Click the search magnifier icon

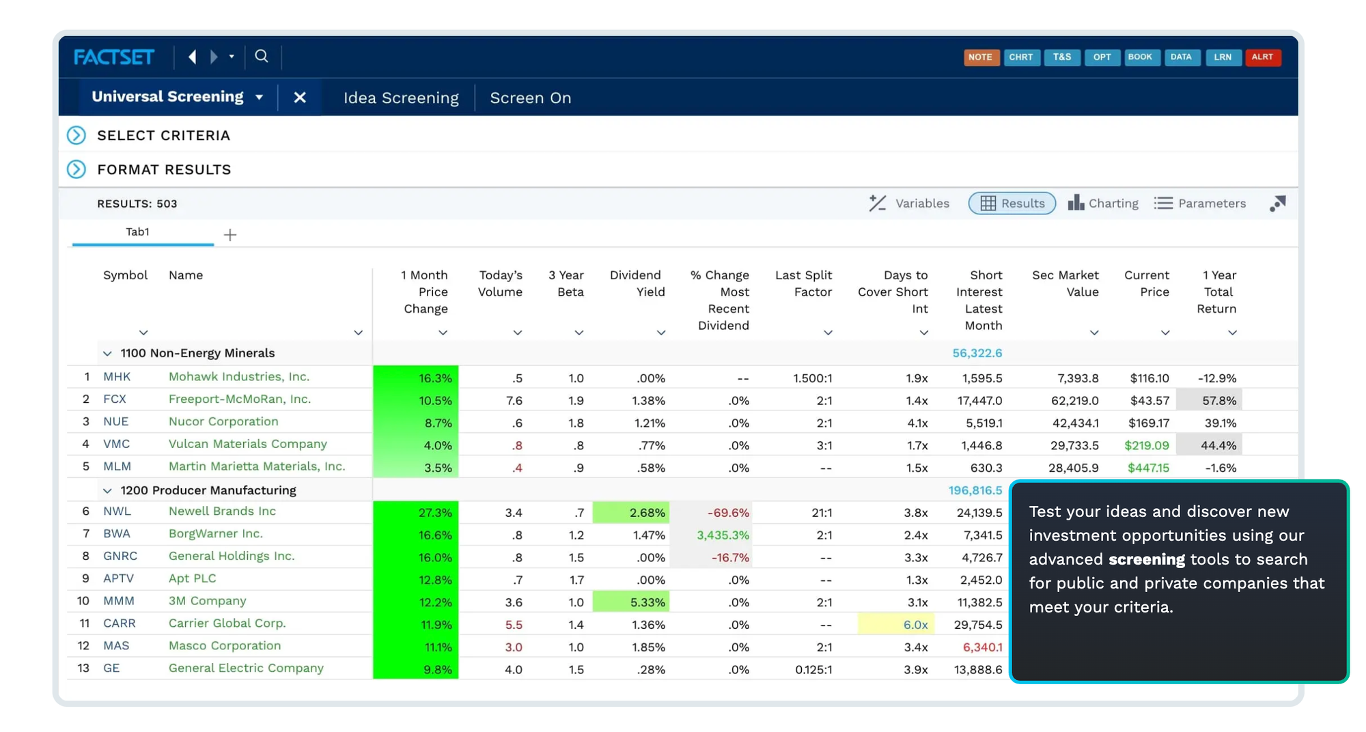click(x=262, y=56)
